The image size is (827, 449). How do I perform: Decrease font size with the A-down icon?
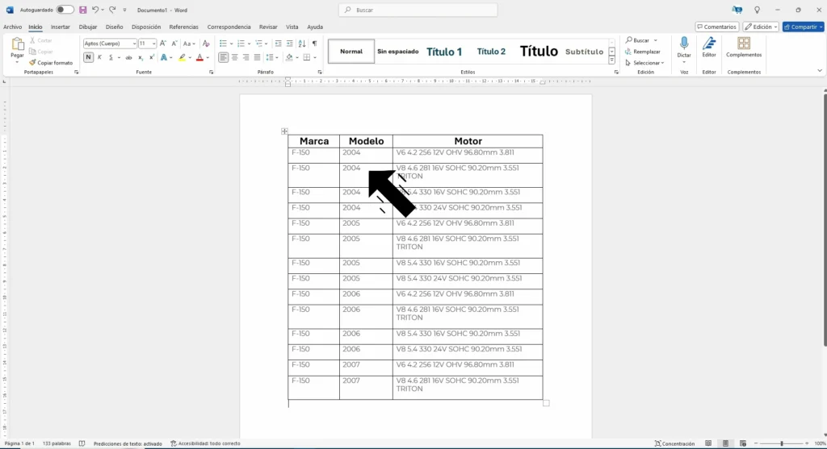(x=174, y=44)
